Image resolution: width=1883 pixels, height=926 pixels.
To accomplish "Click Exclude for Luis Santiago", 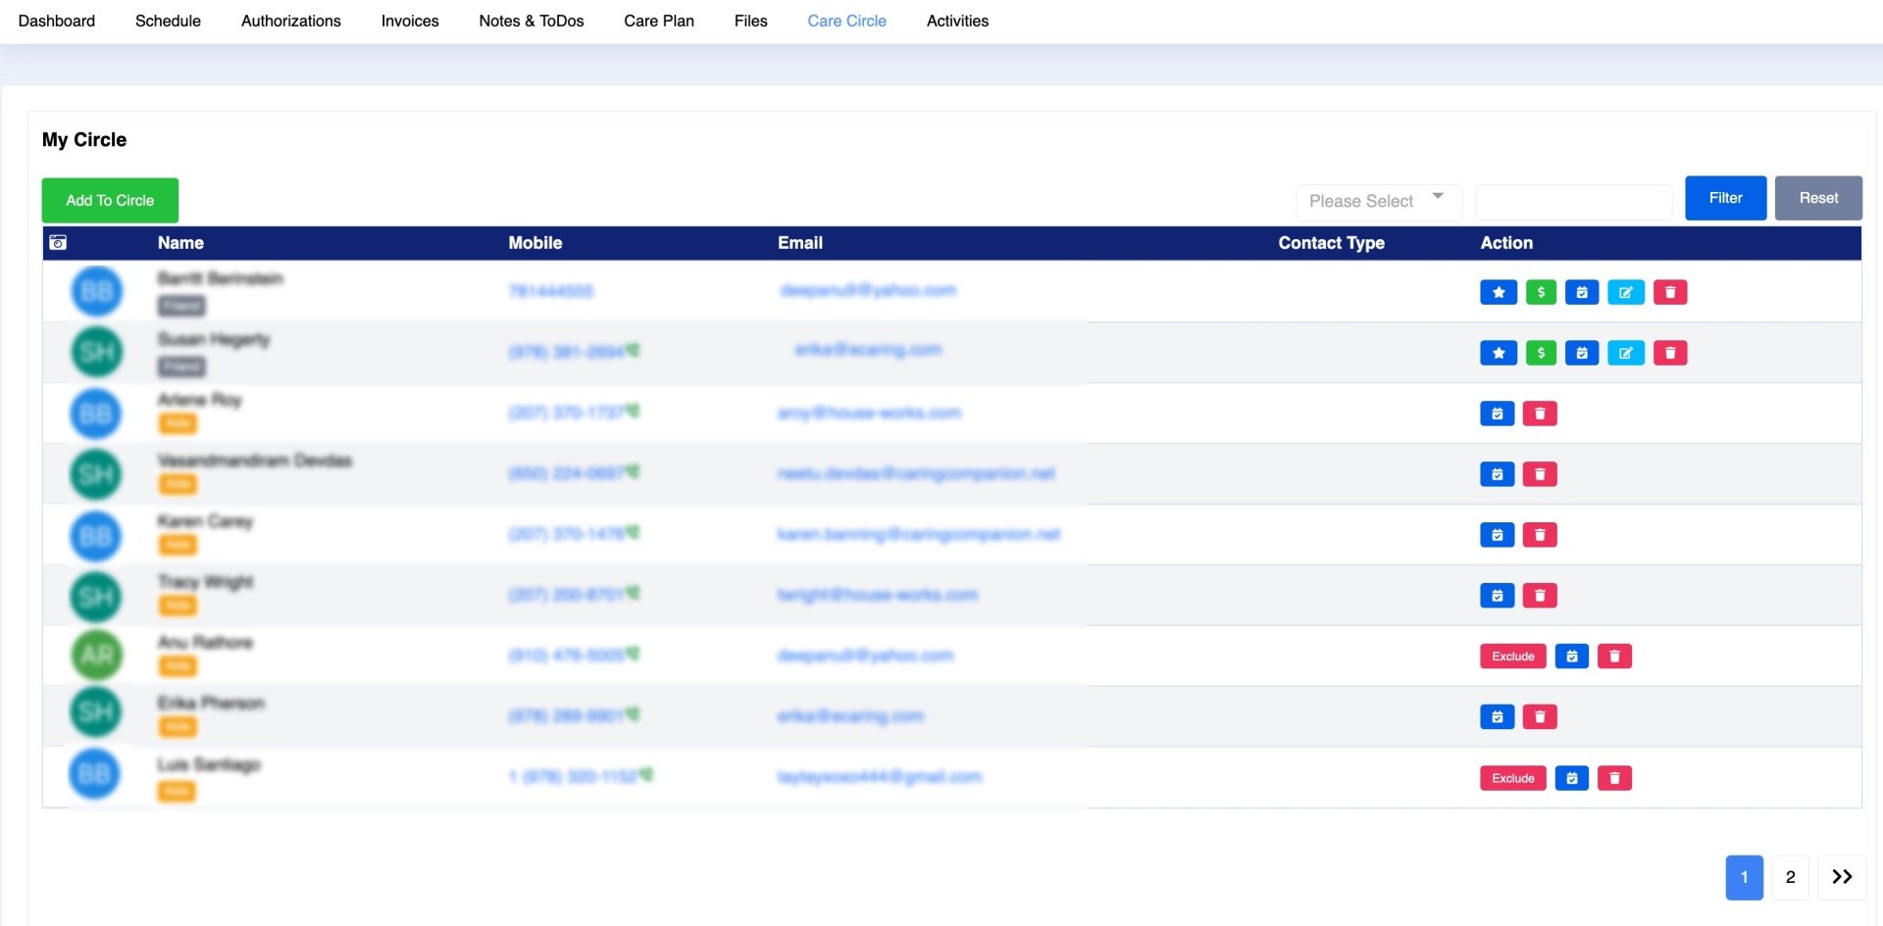I will [x=1513, y=778].
